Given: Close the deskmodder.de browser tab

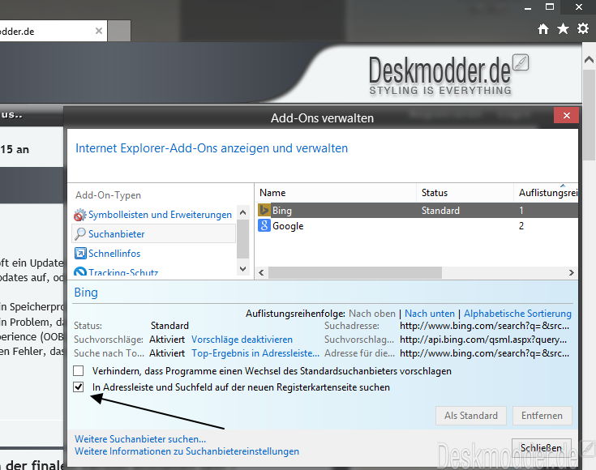Looking at the screenshot, I should [x=99, y=31].
